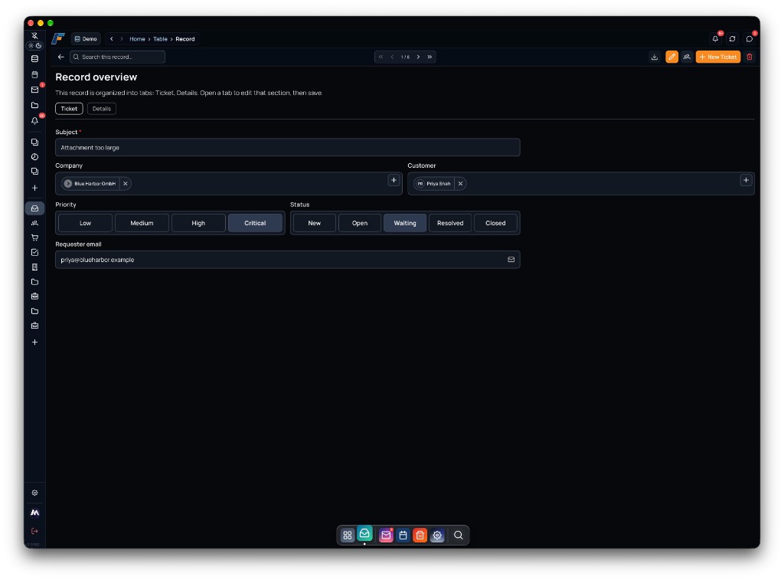
Task: Set priority to Medium
Action: (x=142, y=223)
